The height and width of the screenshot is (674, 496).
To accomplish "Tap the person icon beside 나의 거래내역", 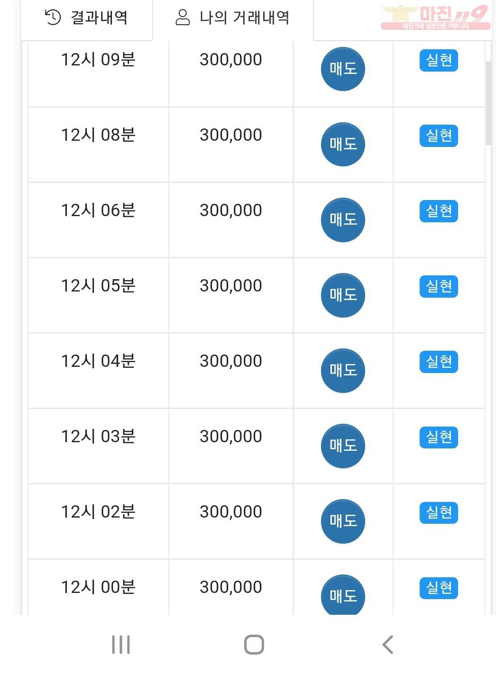I will [x=183, y=18].
